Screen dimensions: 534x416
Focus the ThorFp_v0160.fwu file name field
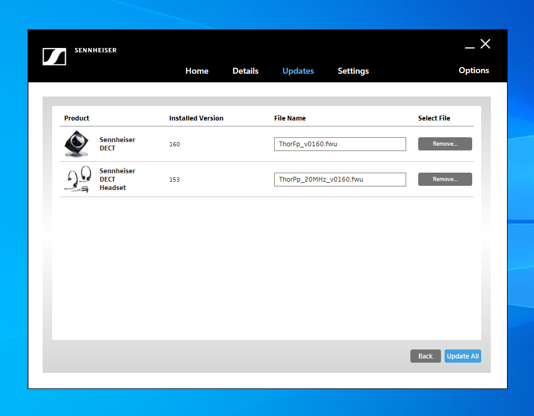340,144
